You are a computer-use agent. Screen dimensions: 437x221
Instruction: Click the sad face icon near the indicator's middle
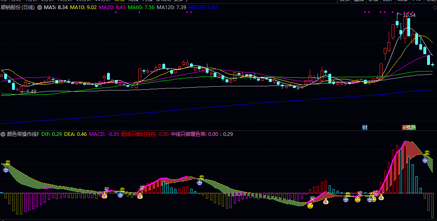(x=199, y=183)
